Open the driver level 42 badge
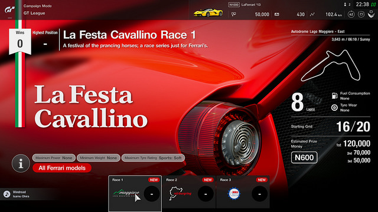Image resolution: width=378 pixels, height=212 pixels. 351,14
